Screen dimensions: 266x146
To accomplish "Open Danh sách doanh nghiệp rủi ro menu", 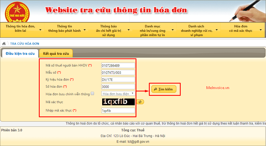I will [198, 30].
